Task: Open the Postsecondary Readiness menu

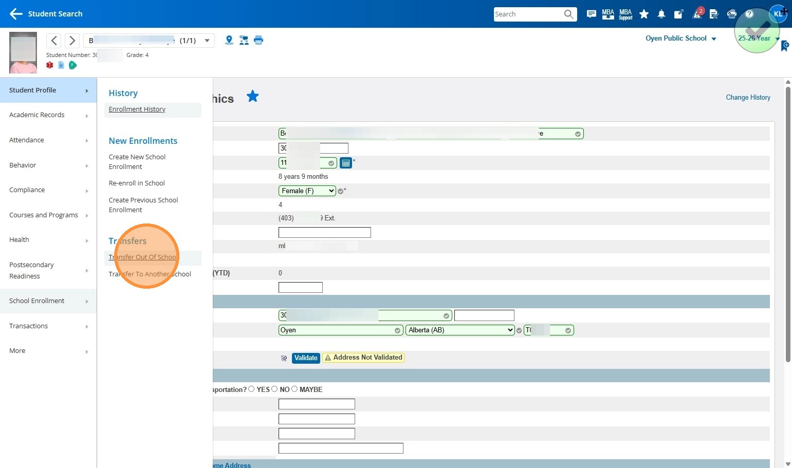Action: [x=48, y=271]
